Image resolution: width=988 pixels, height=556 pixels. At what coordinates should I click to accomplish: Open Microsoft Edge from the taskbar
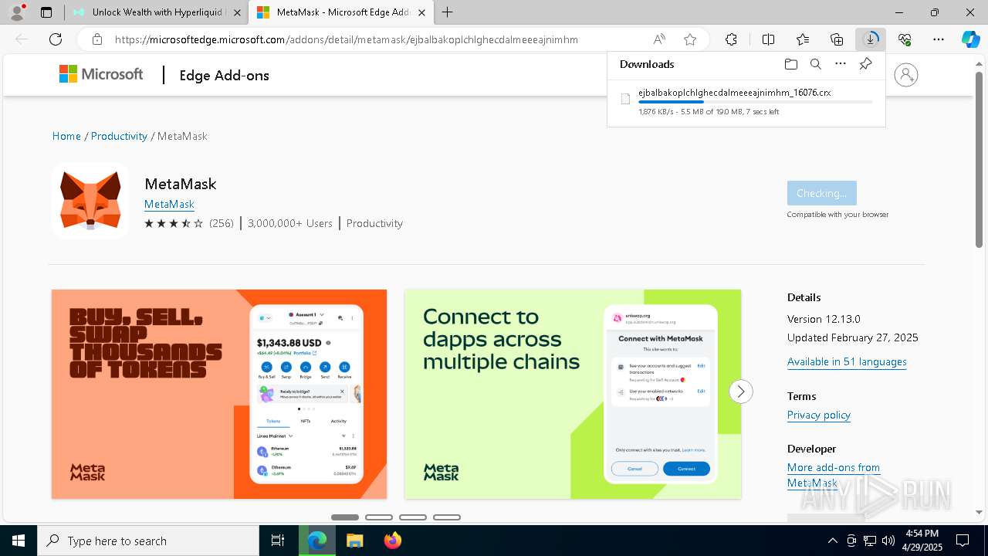(317, 541)
